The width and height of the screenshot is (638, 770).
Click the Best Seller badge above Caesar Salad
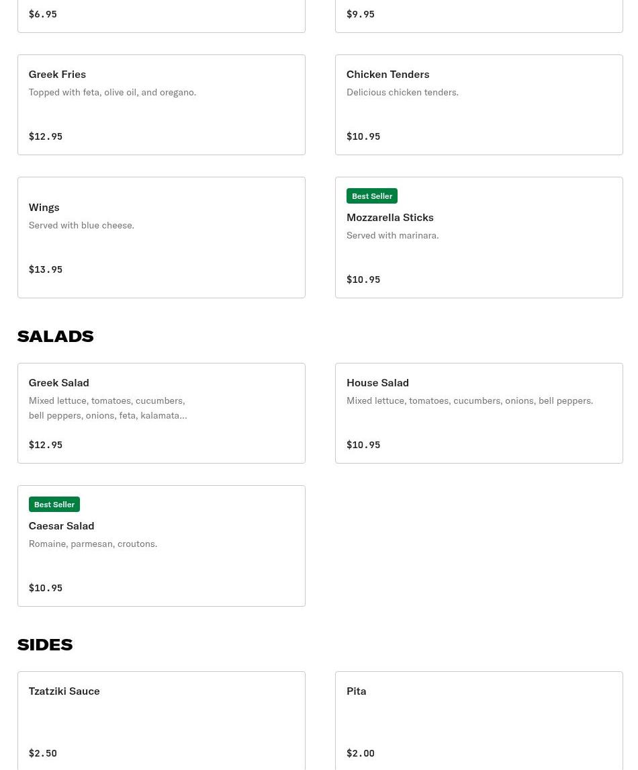click(x=54, y=505)
